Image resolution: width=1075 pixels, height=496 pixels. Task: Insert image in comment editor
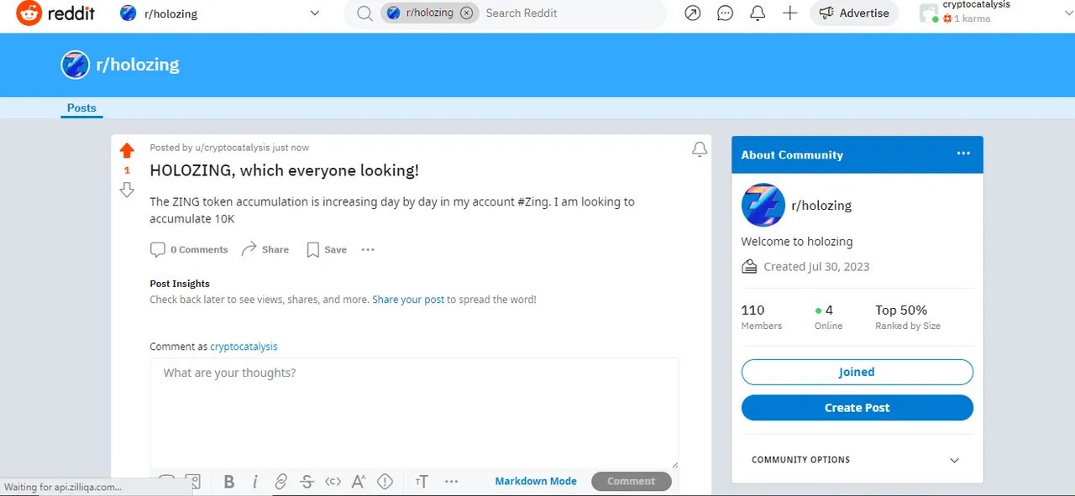tap(193, 482)
